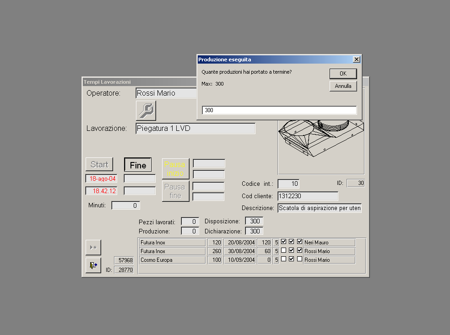The image size is (450, 335).
Task: Click the first empty field beside Pausa fine
Action: point(208,186)
